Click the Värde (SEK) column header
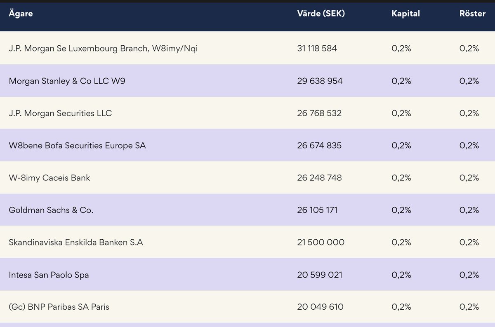This screenshot has height=327, width=495. point(321,14)
